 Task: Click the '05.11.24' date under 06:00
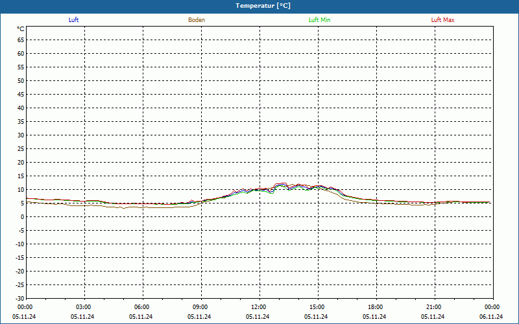pyautogui.click(x=141, y=317)
